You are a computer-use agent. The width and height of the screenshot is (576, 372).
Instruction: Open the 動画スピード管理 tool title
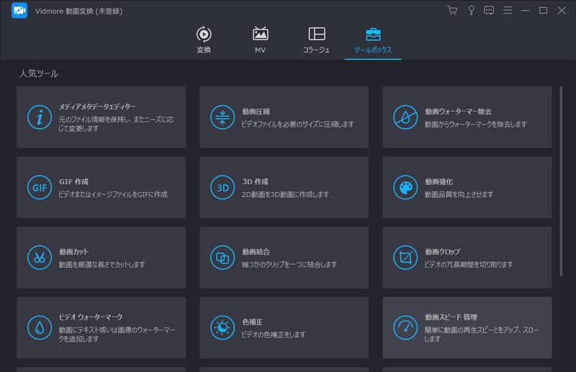click(x=451, y=317)
